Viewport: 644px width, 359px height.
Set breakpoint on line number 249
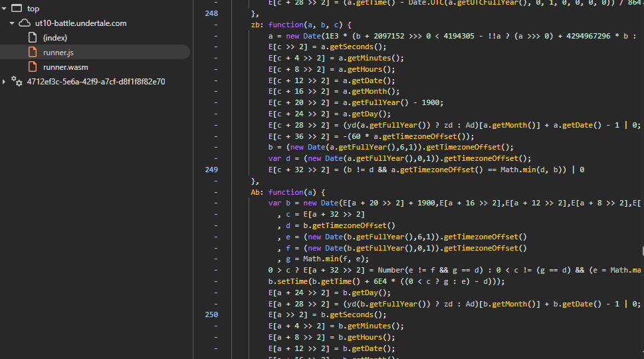pos(211,170)
